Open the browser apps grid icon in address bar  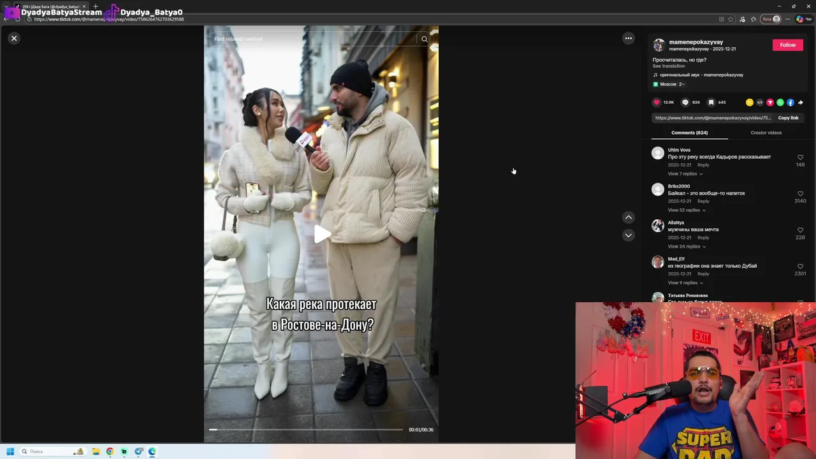coord(721,19)
